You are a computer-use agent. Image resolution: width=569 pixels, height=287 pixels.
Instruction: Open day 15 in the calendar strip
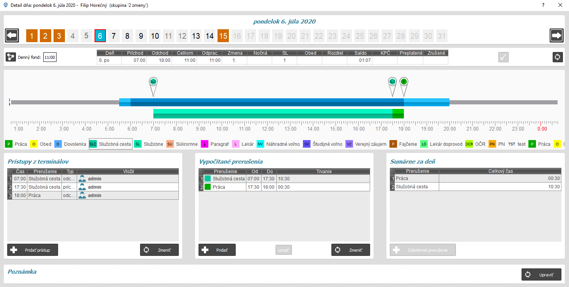(x=223, y=36)
